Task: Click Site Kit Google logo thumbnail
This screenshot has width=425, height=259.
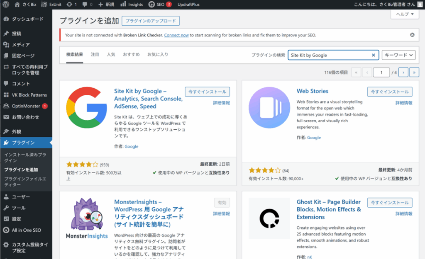Action: click(87, 107)
